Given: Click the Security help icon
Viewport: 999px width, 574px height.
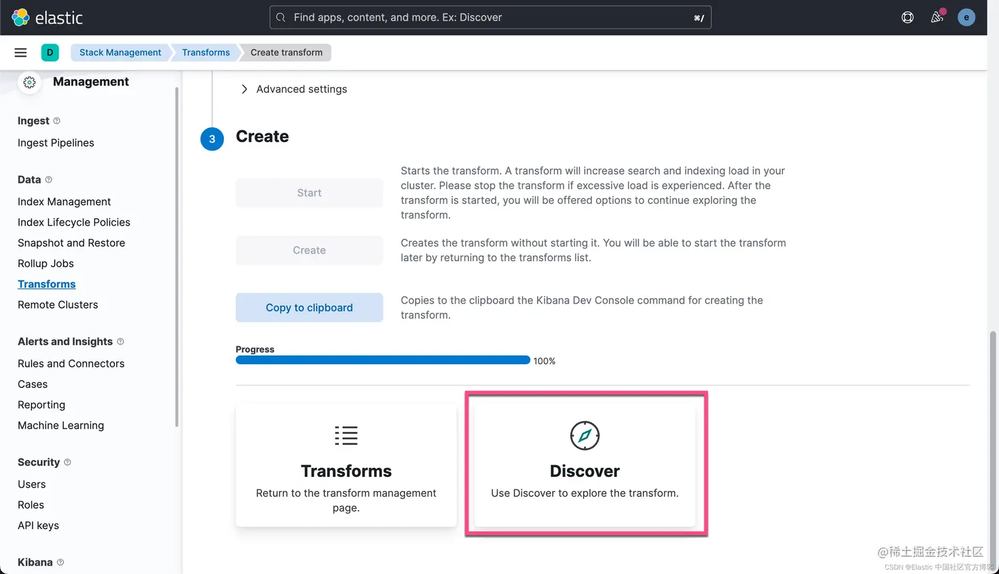Looking at the screenshot, I should tap(67, 462).
